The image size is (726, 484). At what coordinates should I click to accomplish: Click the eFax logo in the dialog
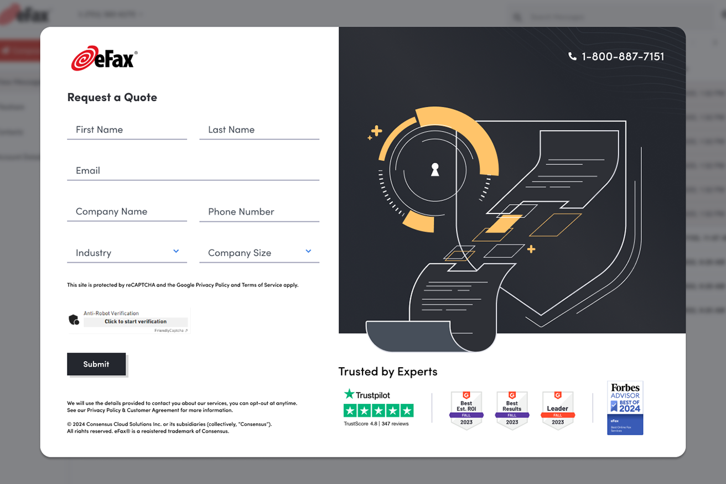pyautogui.click(x=104, y=58)
